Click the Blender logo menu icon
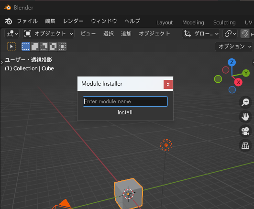The width and height of the screenshot is (254, 209). [x=8, y=21]
